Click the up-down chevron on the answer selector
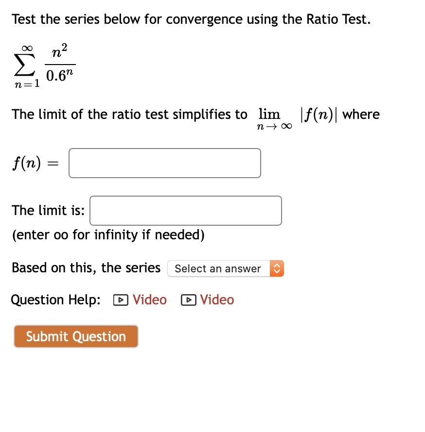The image size is (425, 432). [277, 268]
